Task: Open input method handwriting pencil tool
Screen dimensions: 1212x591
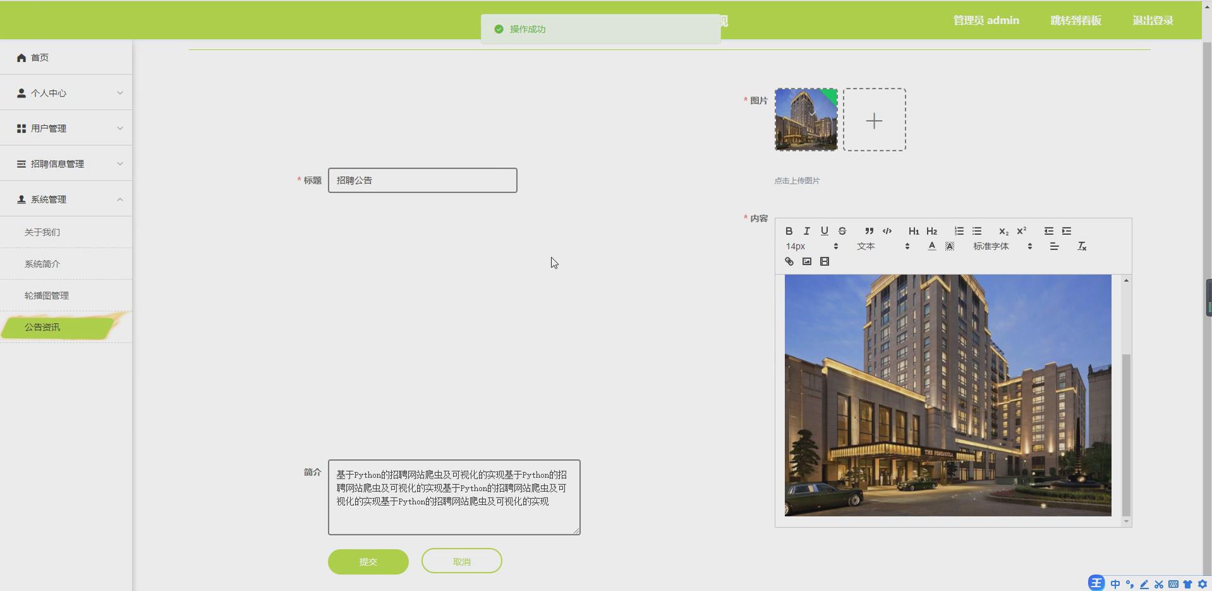Action: [1144, 584]
